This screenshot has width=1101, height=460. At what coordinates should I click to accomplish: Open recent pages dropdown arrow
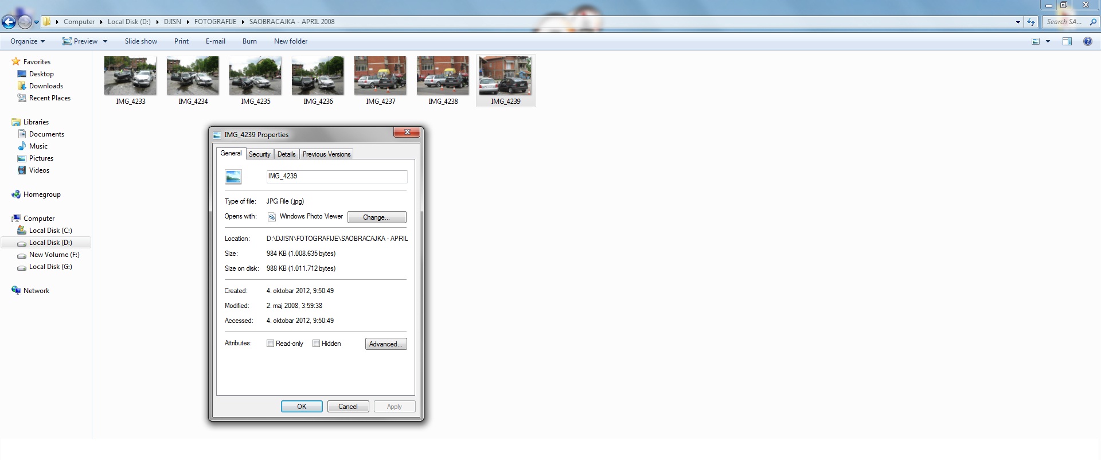click(36, 22)
